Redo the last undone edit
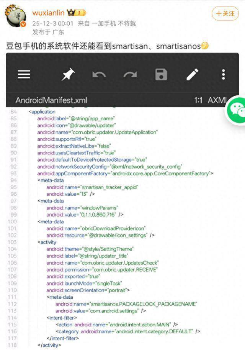The width and height of the screenshot is (245, 351). click(x=130, y=74)
